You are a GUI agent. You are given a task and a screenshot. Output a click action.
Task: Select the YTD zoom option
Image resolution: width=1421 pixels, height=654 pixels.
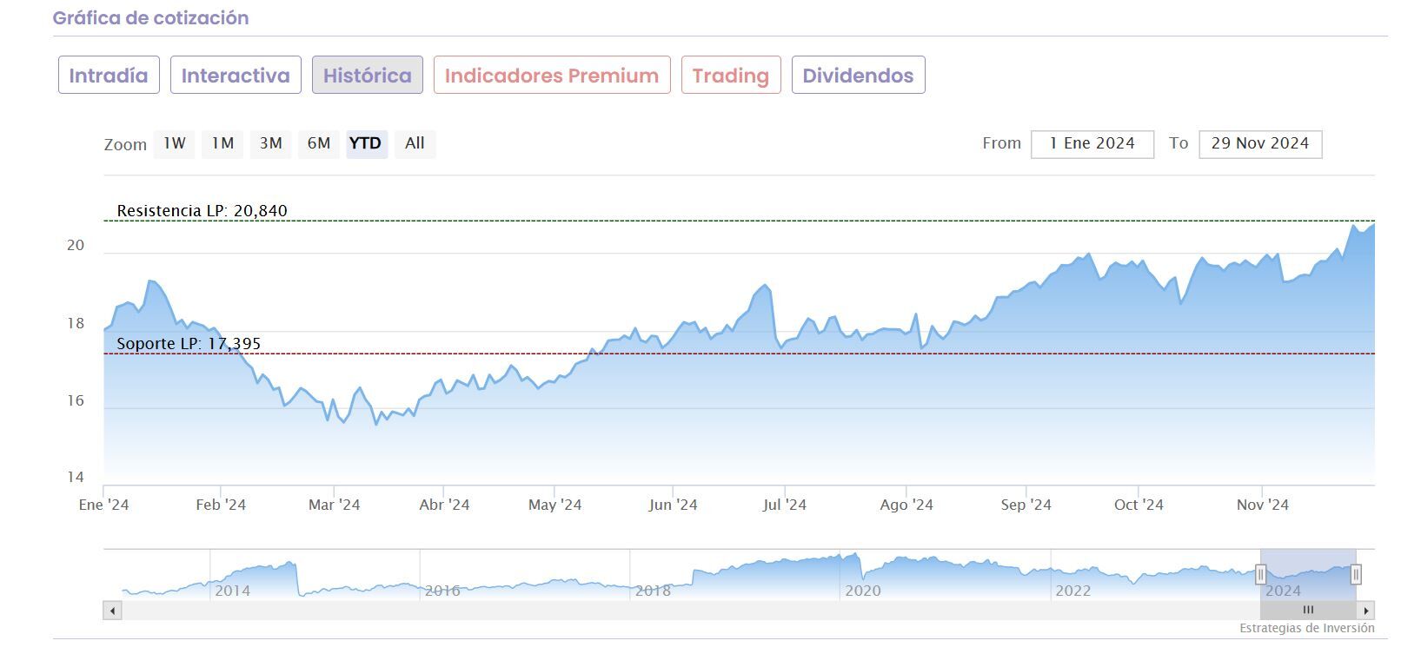coord(366,143)
